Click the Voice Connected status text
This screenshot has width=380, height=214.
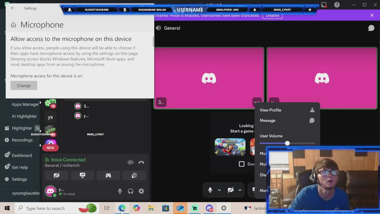click(68, 160)
